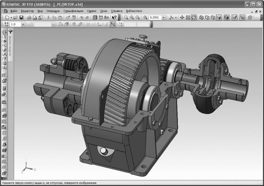Toggle wireframe display mode

(202, 17)
